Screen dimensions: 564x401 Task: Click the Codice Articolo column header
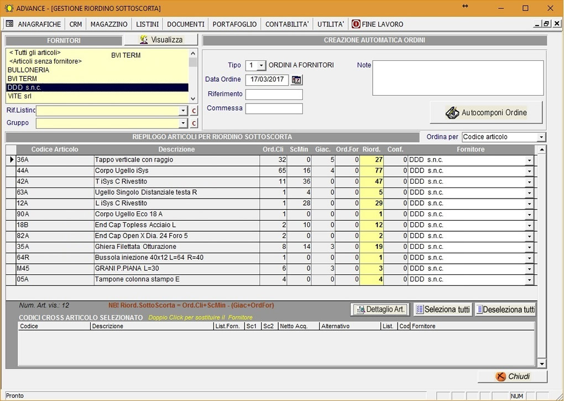[55, 149]
